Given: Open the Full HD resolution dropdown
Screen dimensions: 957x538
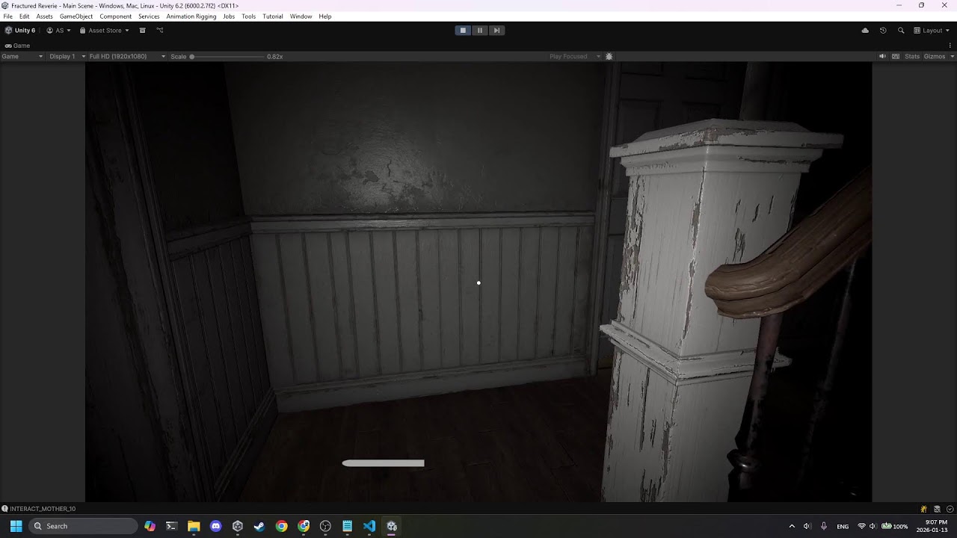Looking at the screenshot, I should pos(126,56).
